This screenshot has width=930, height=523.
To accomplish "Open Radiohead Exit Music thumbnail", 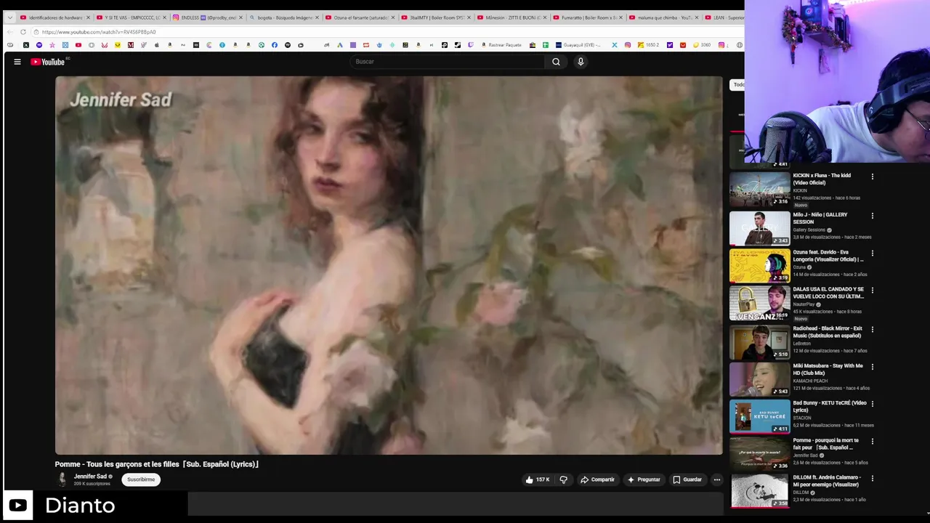I will click(x=759, y=341).
